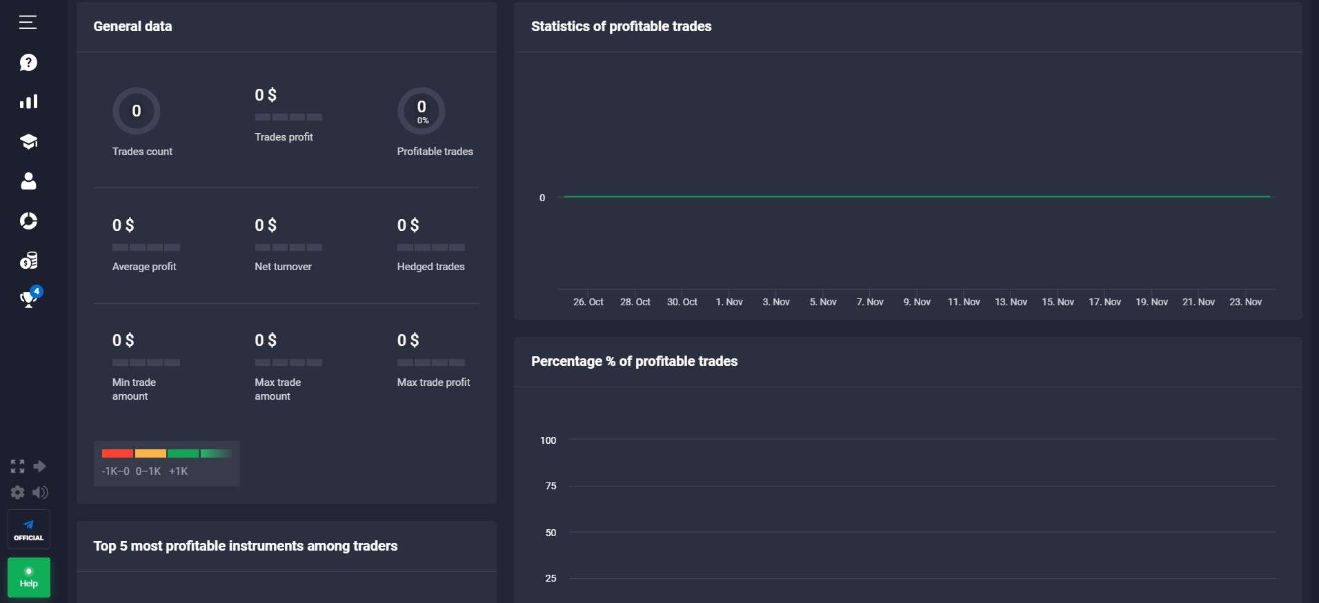The height and width of the screenshot is (603, 1319).
Task: Open the pie chart analytics icon
Action: point(28,221)
